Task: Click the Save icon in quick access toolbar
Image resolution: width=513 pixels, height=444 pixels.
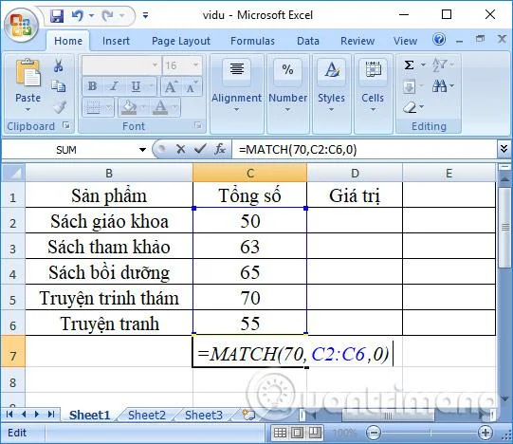Action: pos(57,15)
